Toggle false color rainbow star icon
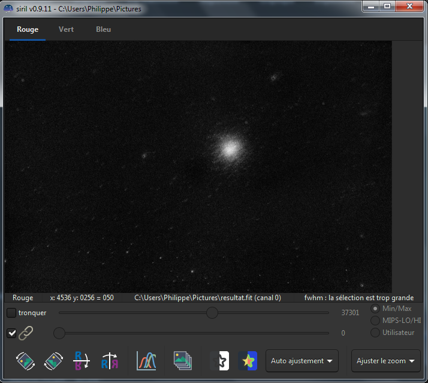The width and height of the screenshot is (428, 383). pyautogui.click(x=248, y=361)
